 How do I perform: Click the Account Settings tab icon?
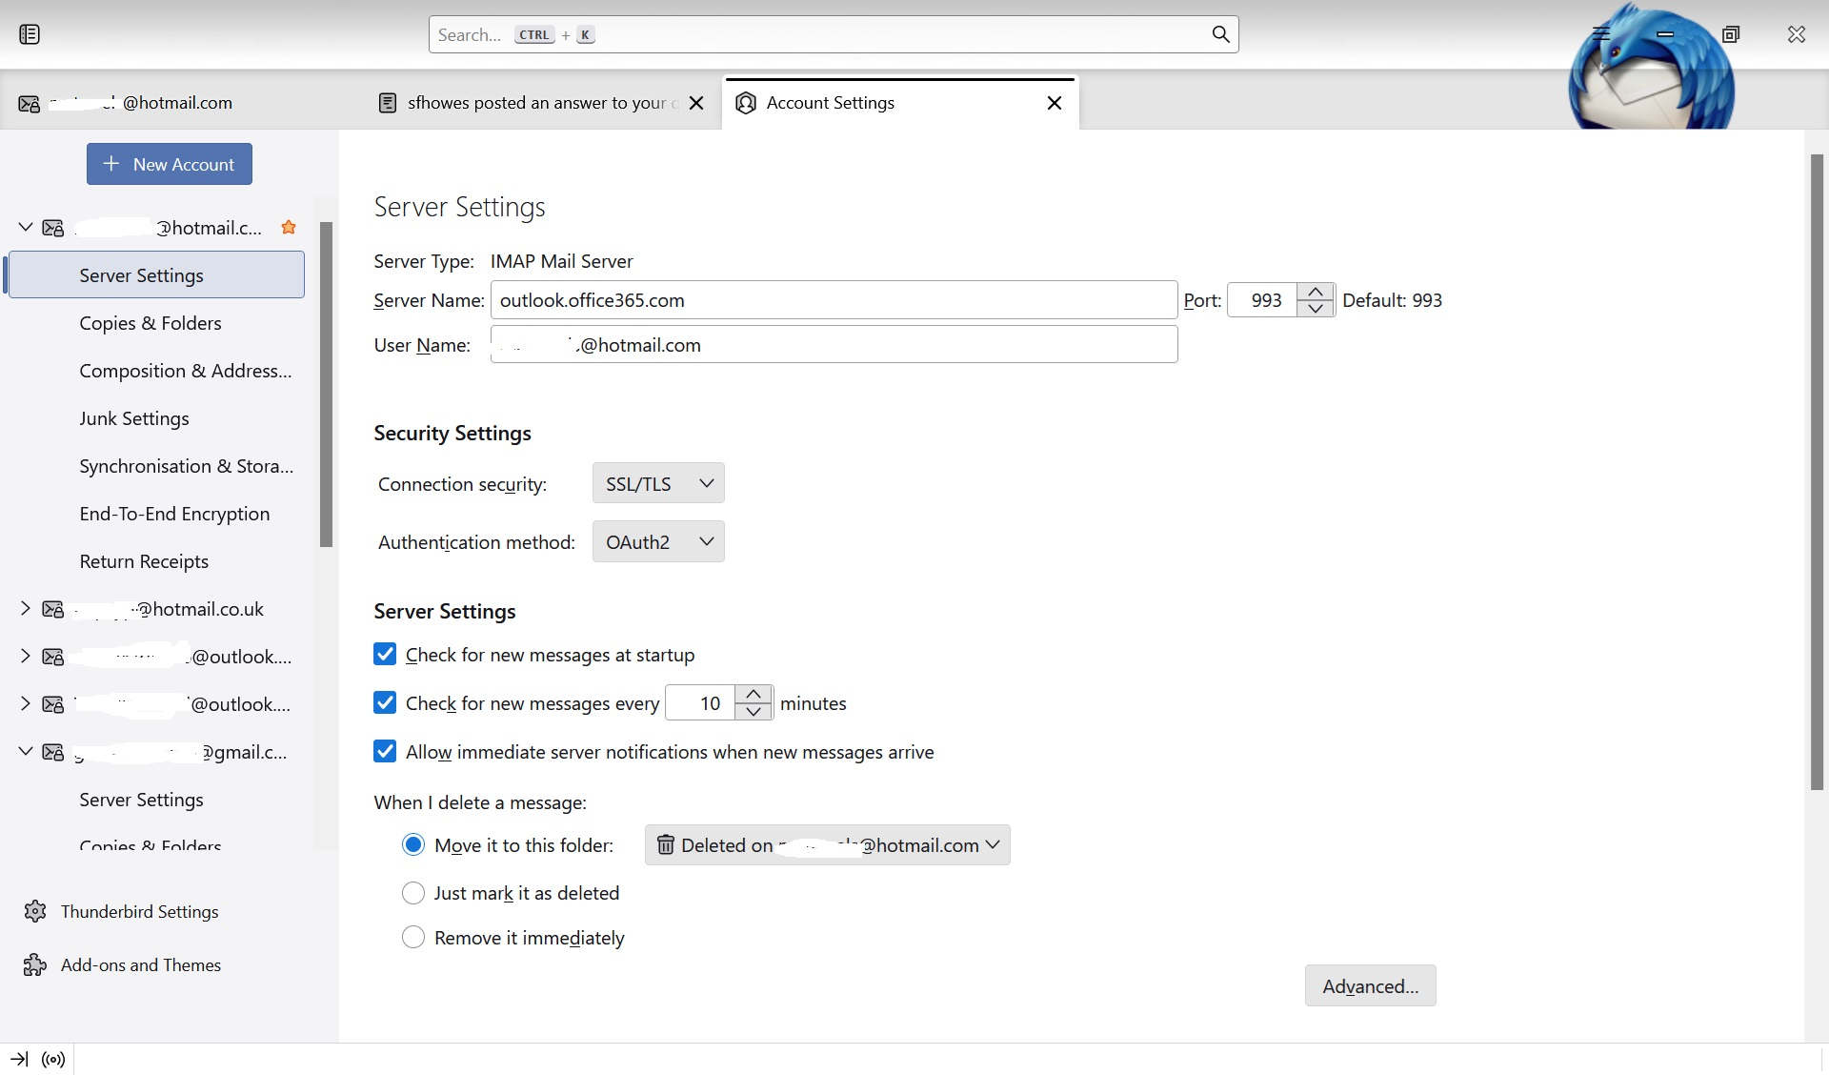point(746,102)
